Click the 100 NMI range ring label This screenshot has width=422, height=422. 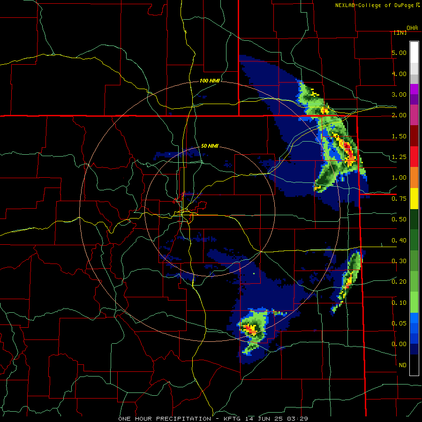click(210, 81)
